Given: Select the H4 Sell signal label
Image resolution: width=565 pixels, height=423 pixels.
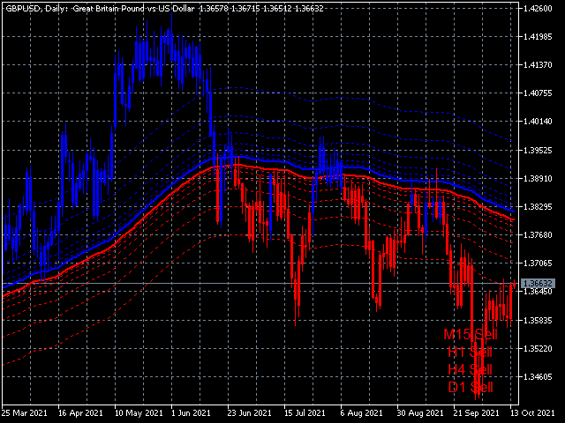Looking at the screenshot, I should click(470, 370).
